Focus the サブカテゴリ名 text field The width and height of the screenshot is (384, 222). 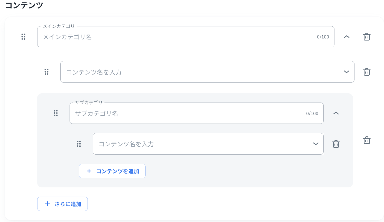[187, 113]
